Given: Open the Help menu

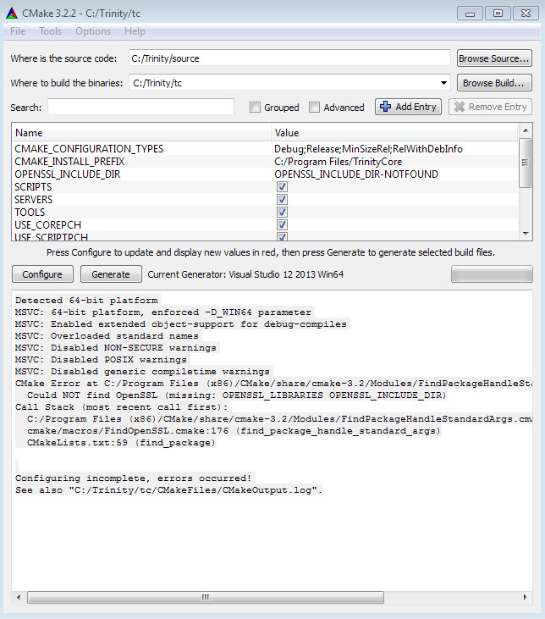Looking at the screenshot, I should (x=135, y=31).
